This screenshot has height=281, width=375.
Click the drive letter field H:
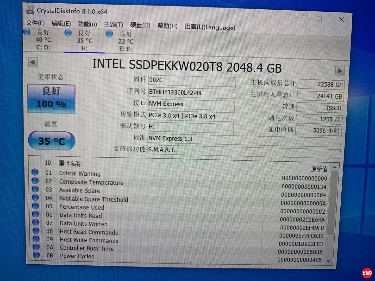(191, 127)
